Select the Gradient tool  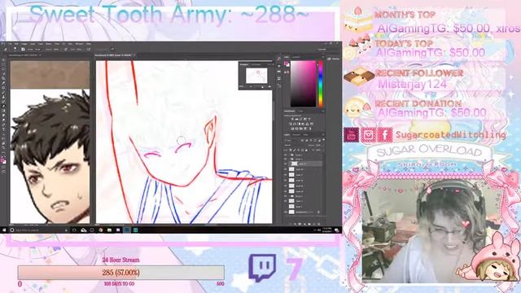click(3, 111)
